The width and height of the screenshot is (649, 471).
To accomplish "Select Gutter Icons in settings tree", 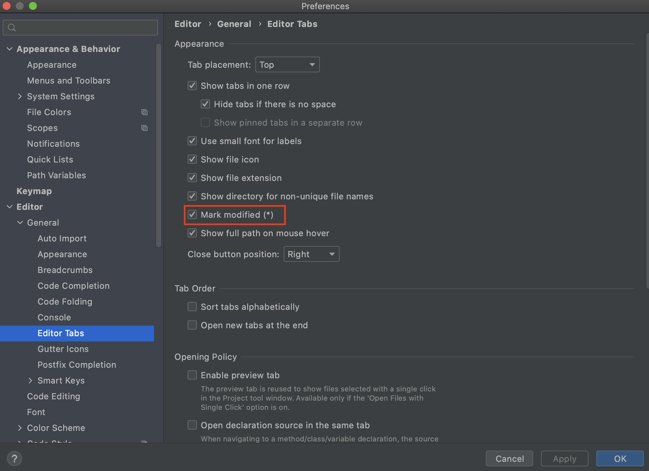I will (63, 349).
